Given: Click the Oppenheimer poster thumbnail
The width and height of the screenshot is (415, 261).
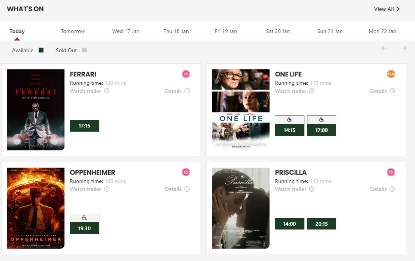Looking at the screenshot, I should tap(36, 208).
